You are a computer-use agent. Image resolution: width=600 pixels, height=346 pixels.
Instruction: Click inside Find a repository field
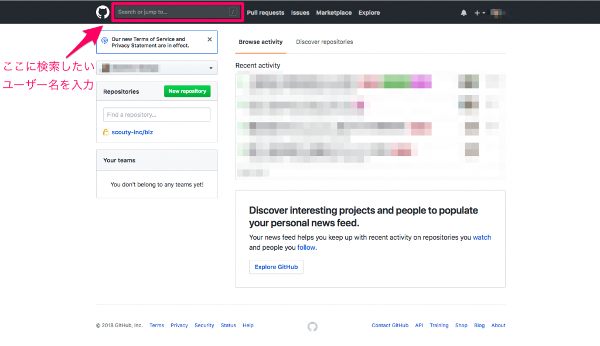[x=156, y=115]
